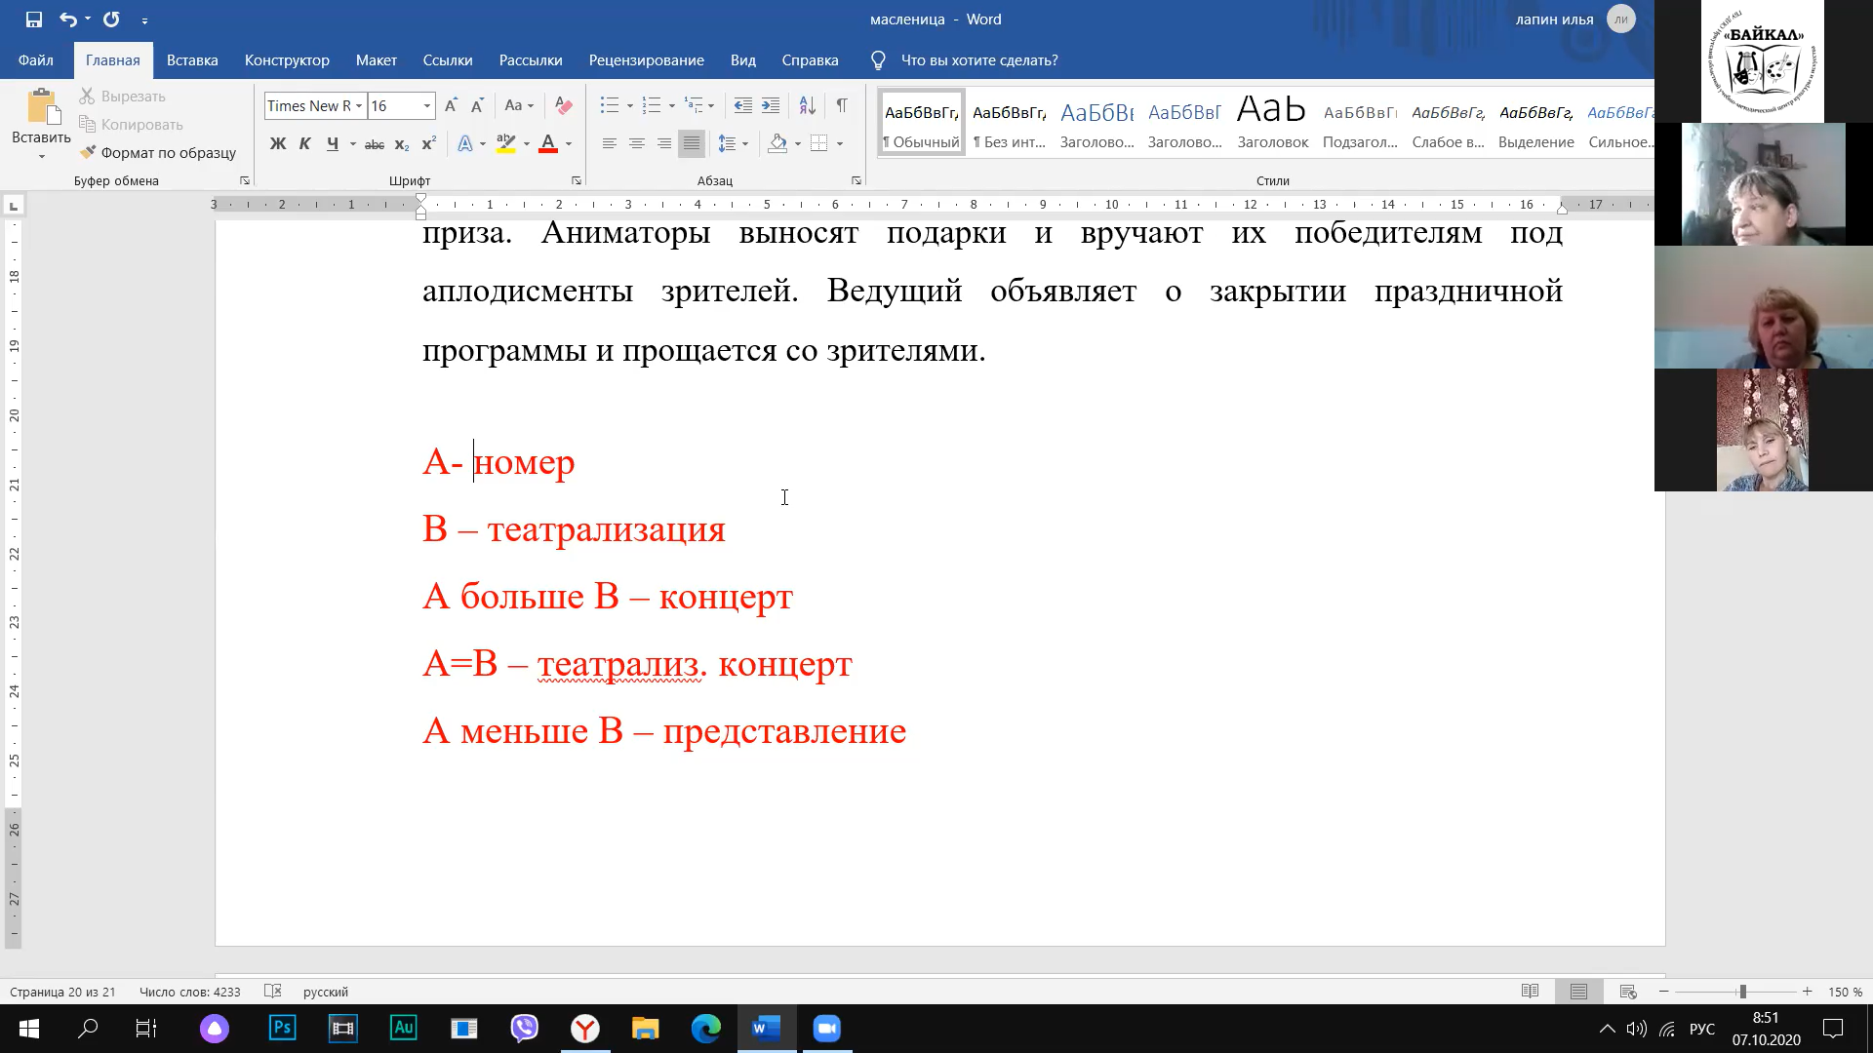Toggle paragraph marks display (¶)
The image size is (1873, 1053).
841,105
